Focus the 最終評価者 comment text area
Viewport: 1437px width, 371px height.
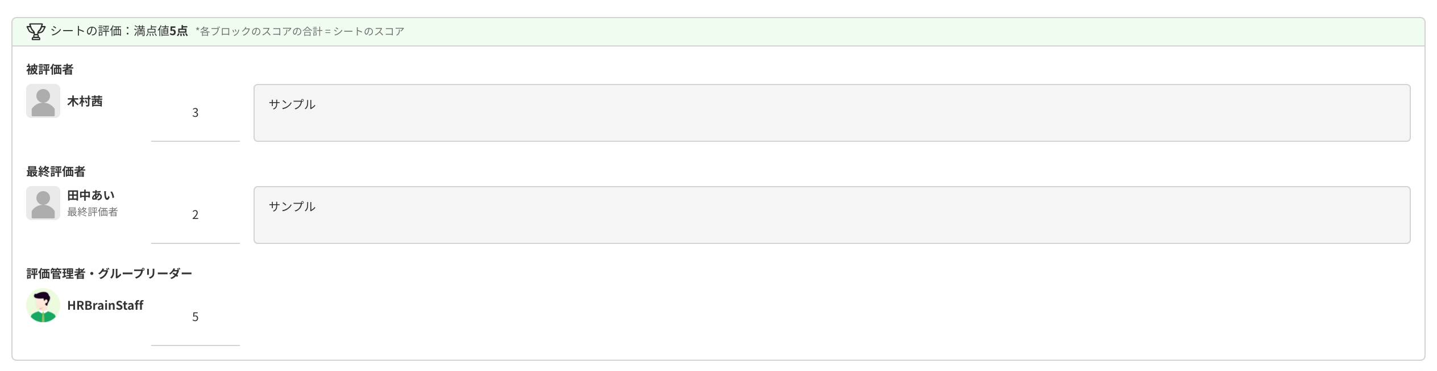point(831,215)
